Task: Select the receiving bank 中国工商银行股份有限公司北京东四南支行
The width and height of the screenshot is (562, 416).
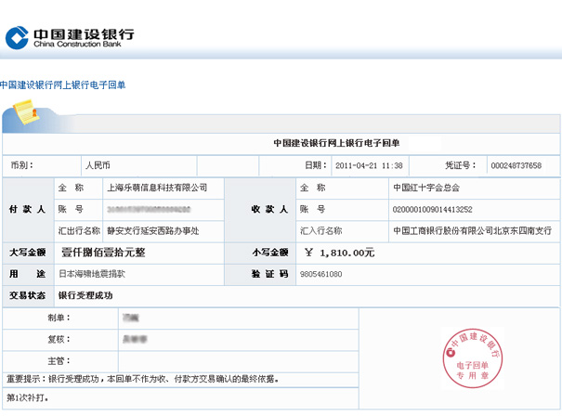Action: 473,231
